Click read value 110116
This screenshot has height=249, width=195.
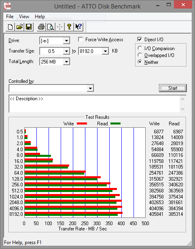tap(176, 155)
